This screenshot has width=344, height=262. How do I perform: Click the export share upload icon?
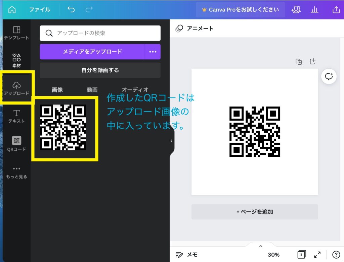pos(336,10)
